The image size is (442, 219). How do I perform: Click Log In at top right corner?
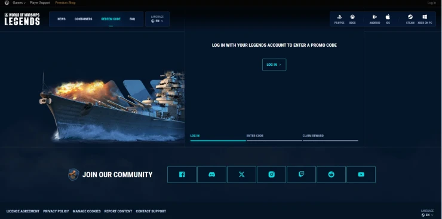(x=432, y=3)
